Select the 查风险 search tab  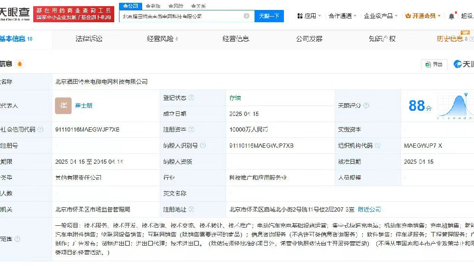(x=176, y=6)
